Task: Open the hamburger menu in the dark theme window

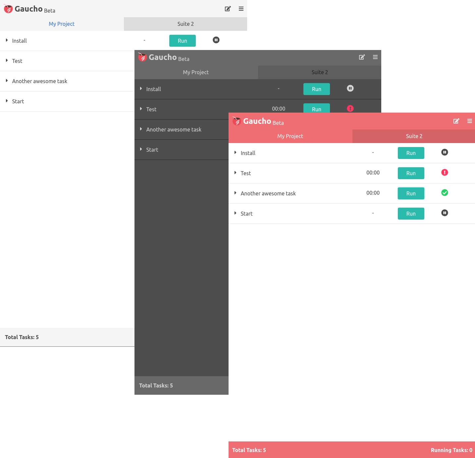Action: pyautogui.click(x=375, y=57)
